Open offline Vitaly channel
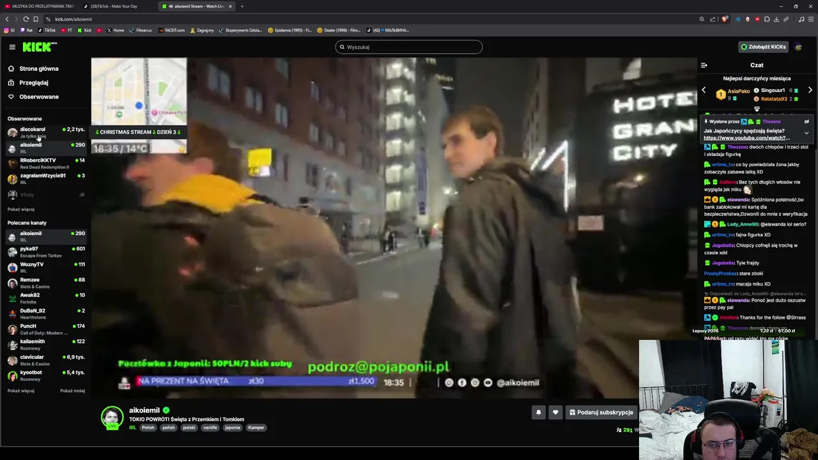This screenshot has height=460, width=818. click(45, 194)
